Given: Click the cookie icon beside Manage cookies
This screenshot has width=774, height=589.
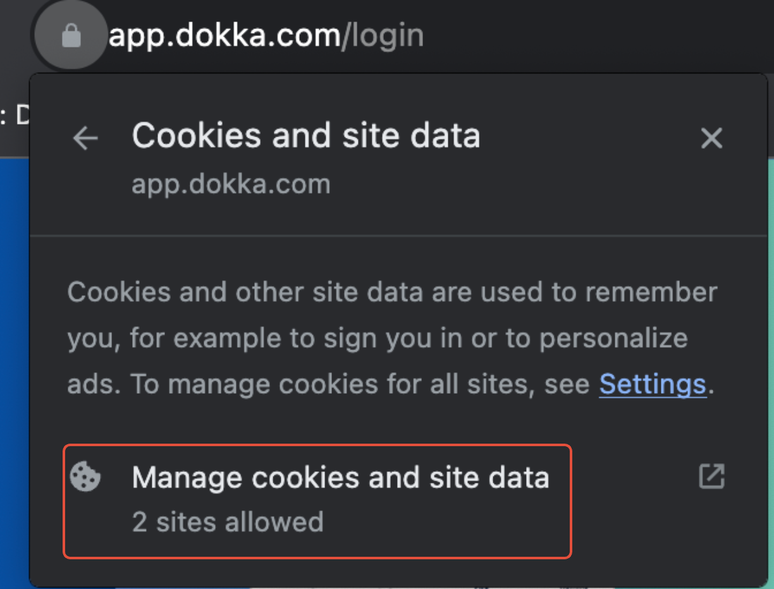Looking at the screenshot, I should click(x=85, y=477).
